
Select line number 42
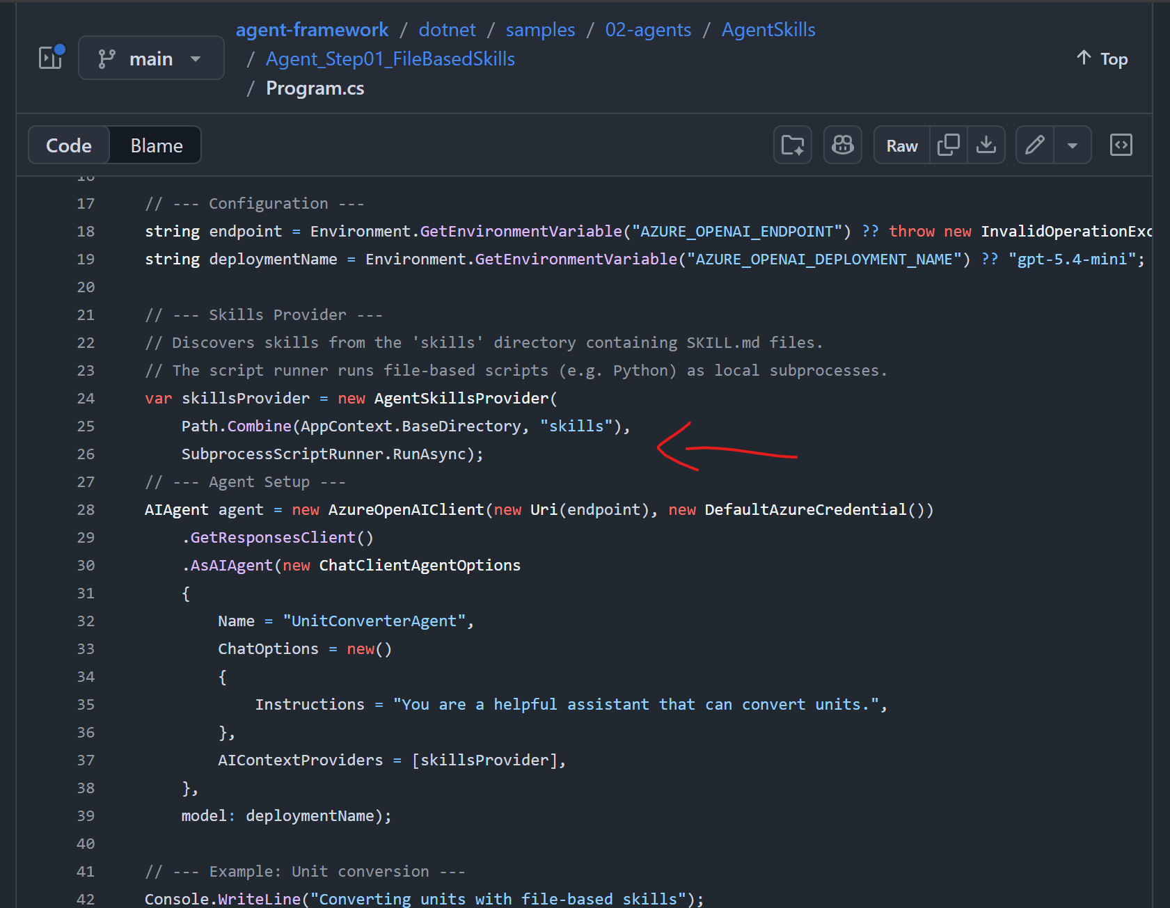tap(86, 899)
